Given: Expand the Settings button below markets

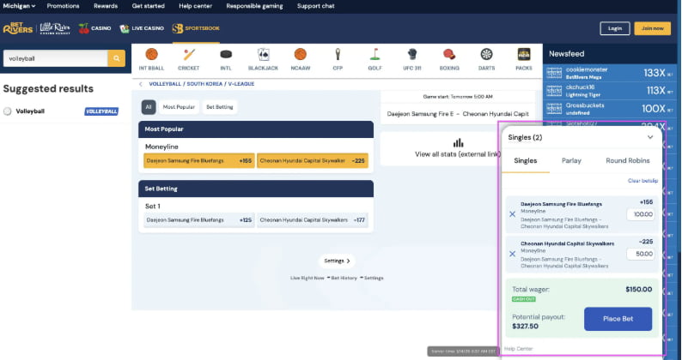Looking at the screenshot, I should (x=337, y=261).
